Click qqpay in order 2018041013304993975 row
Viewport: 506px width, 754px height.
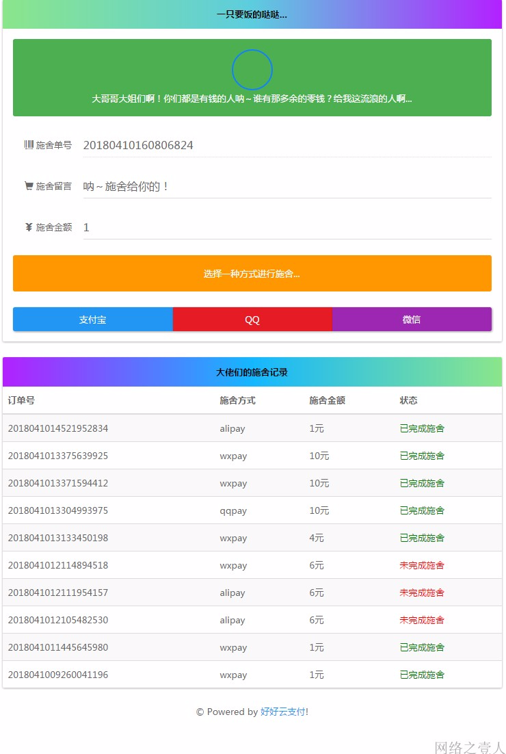(233, 510)
